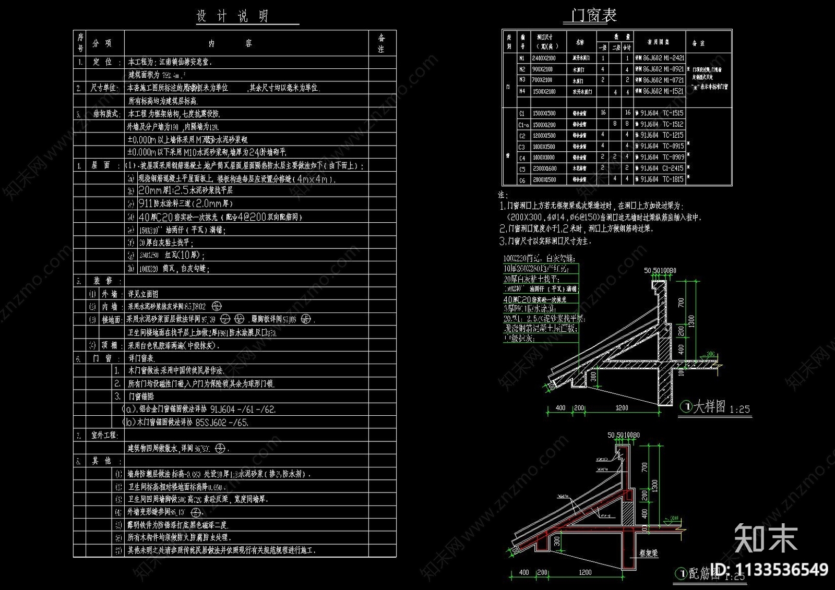Click the '900X2100' size cell
Image resolution: width=835 pixels, height=590 pixels.
tap(543, 69)
